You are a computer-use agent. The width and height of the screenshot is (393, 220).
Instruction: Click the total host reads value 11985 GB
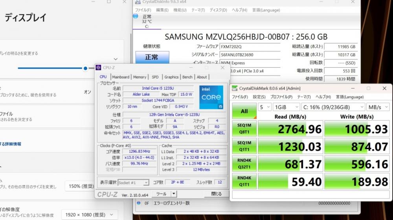click(341, 47)
